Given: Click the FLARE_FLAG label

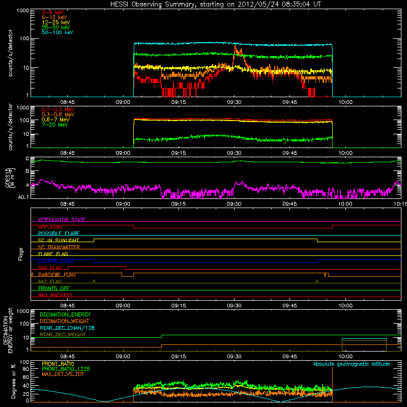Looking at the screenshot, I should click(x=53, y=254).
